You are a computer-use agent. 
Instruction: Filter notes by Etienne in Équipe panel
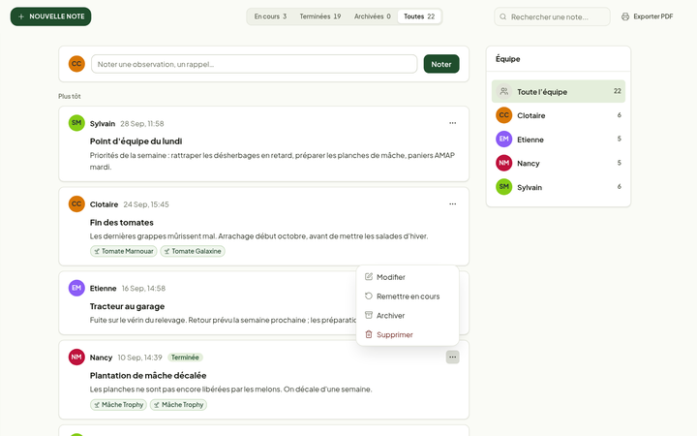559,140
